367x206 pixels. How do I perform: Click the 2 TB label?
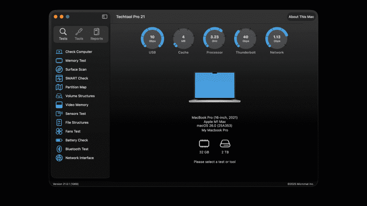(x=225, y=152)
